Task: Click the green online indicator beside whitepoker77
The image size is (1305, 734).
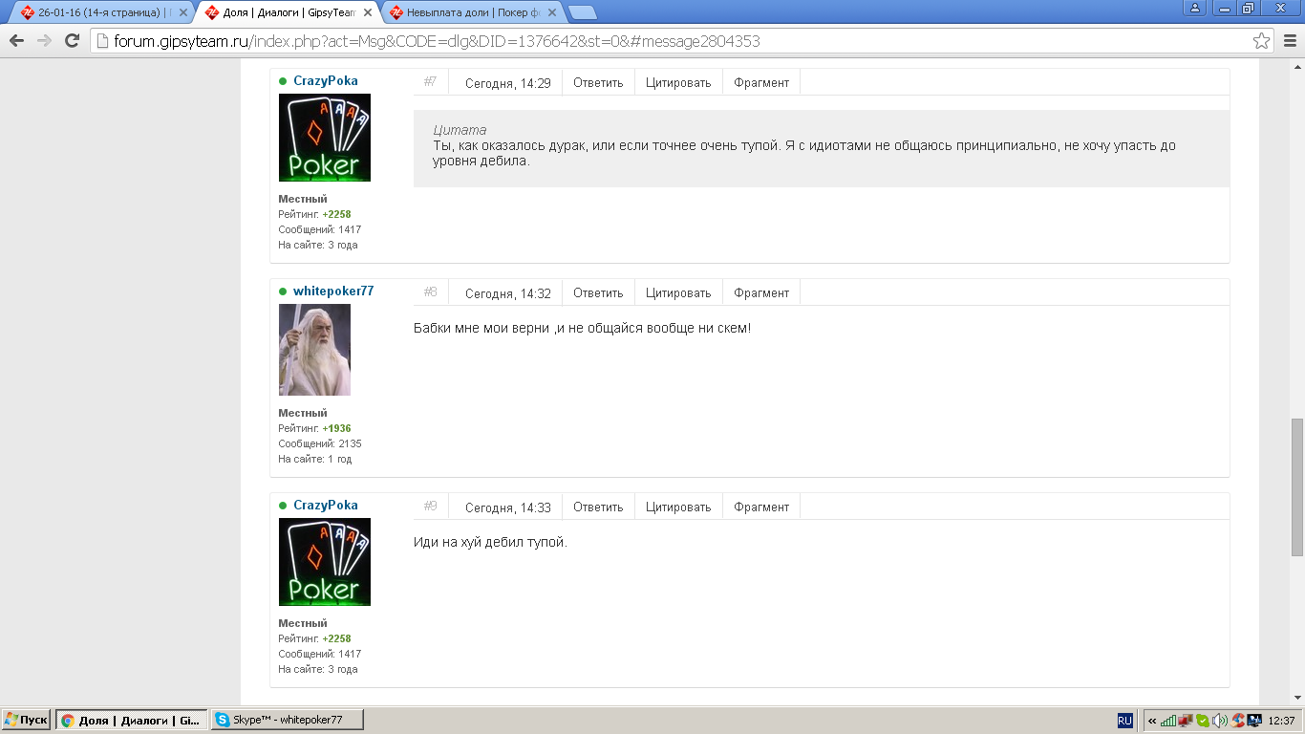Action: [281, 291]
